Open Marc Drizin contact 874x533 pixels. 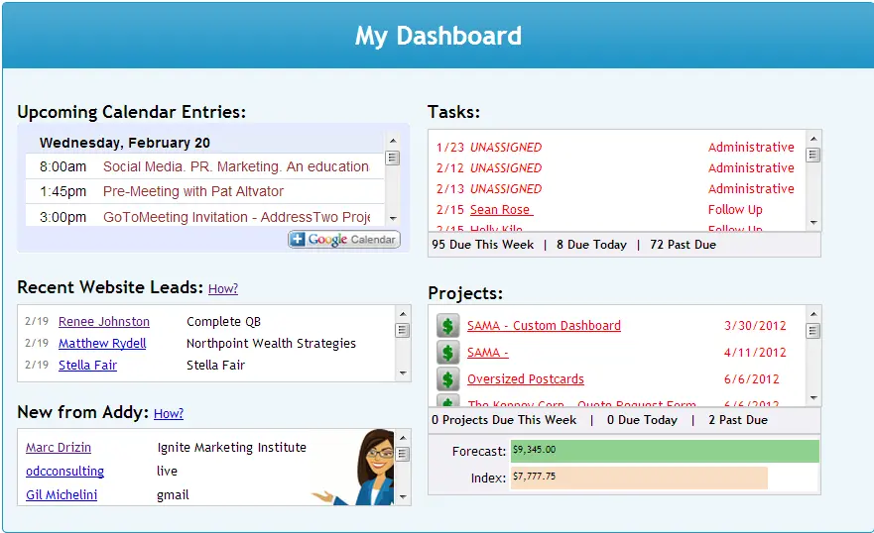[58, 448]
